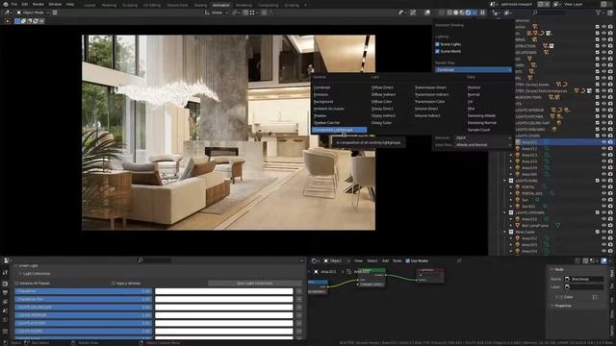The width and height of the screenshot is (616, 346).
Task: Select Denoising Albedo data pass
Action: (x=481, y=115)
